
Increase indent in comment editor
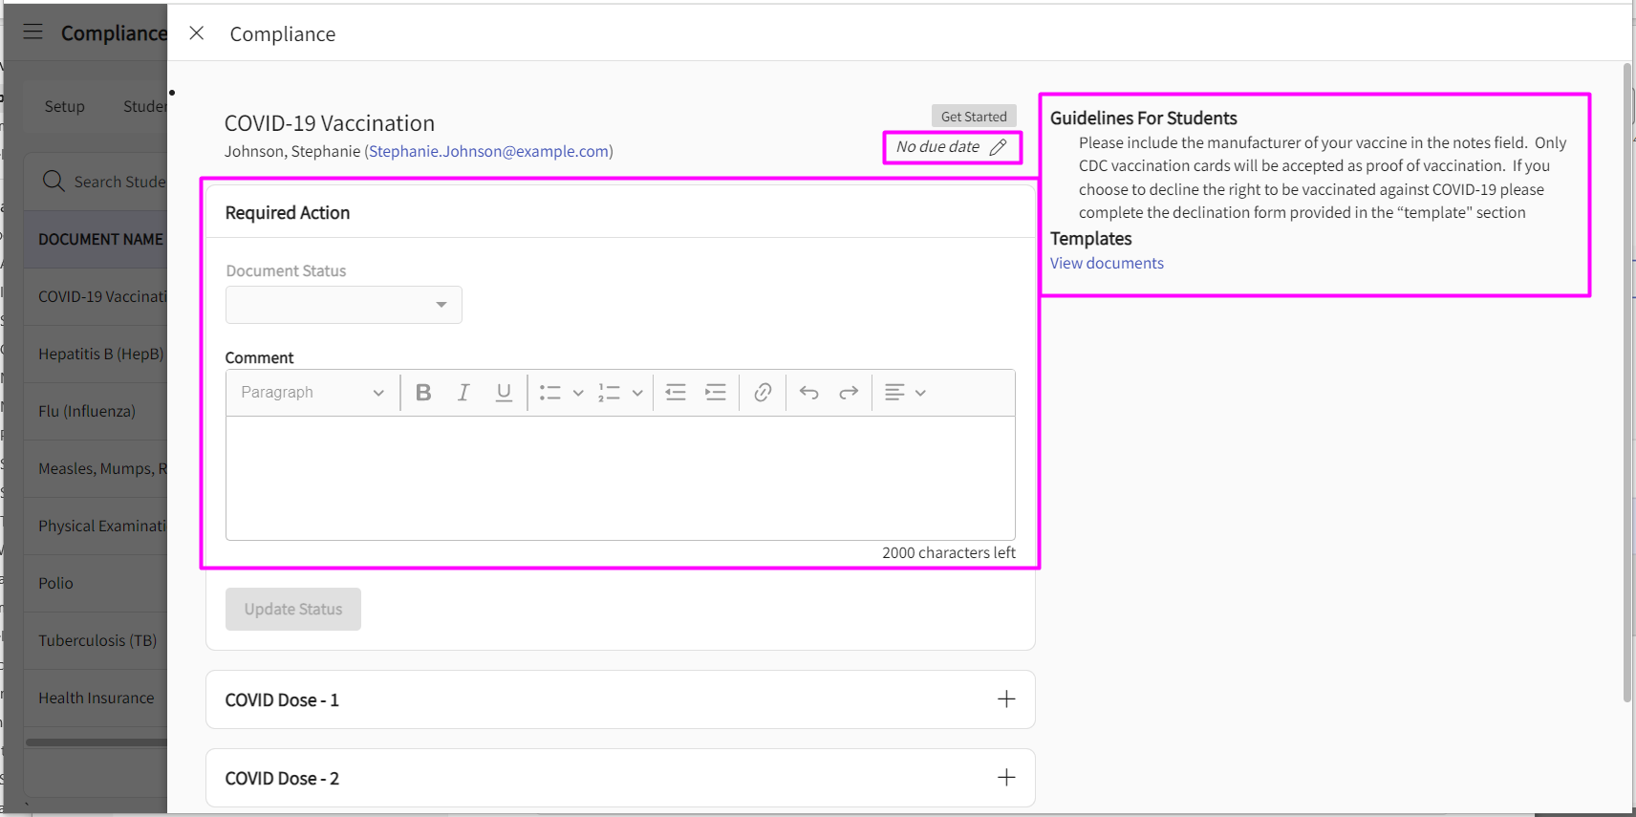click(716, 393)
